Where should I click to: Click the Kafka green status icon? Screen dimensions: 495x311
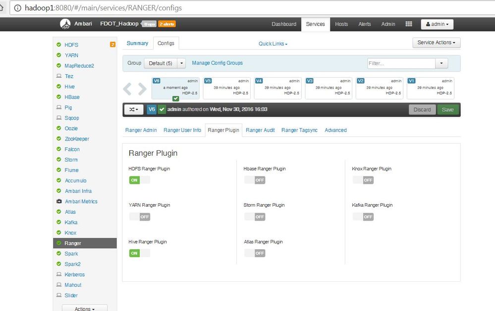(x=59, y=222)
